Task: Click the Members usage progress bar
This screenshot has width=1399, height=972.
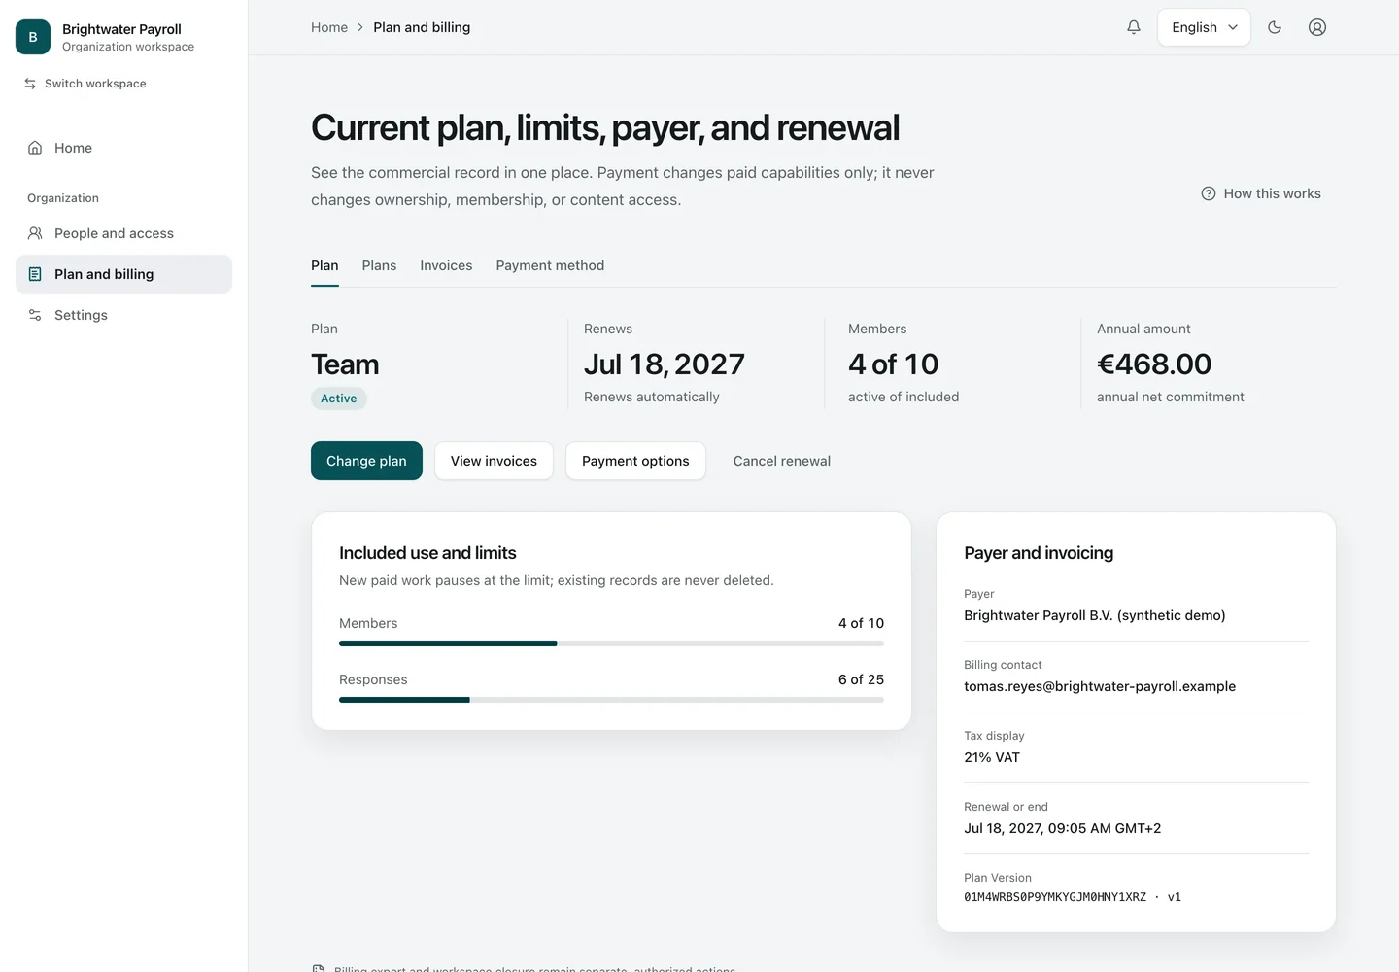Action: click(611, 643)
